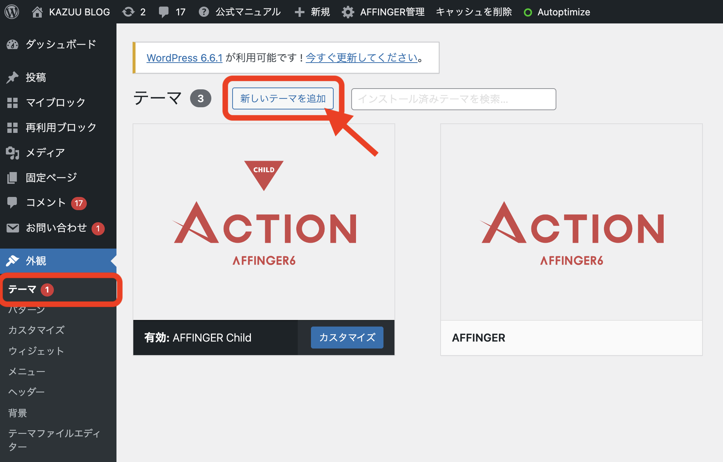The image size is (723, 462).
Task: Open テーマファイルエディター submenu item
Action: click(54, 440)
